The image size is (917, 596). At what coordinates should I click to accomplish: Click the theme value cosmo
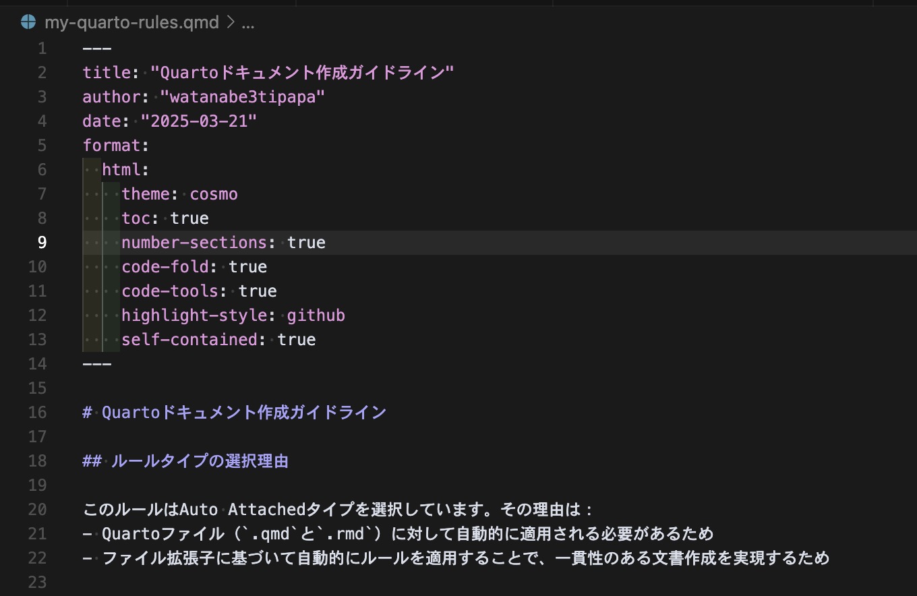[x=214, y=194]
